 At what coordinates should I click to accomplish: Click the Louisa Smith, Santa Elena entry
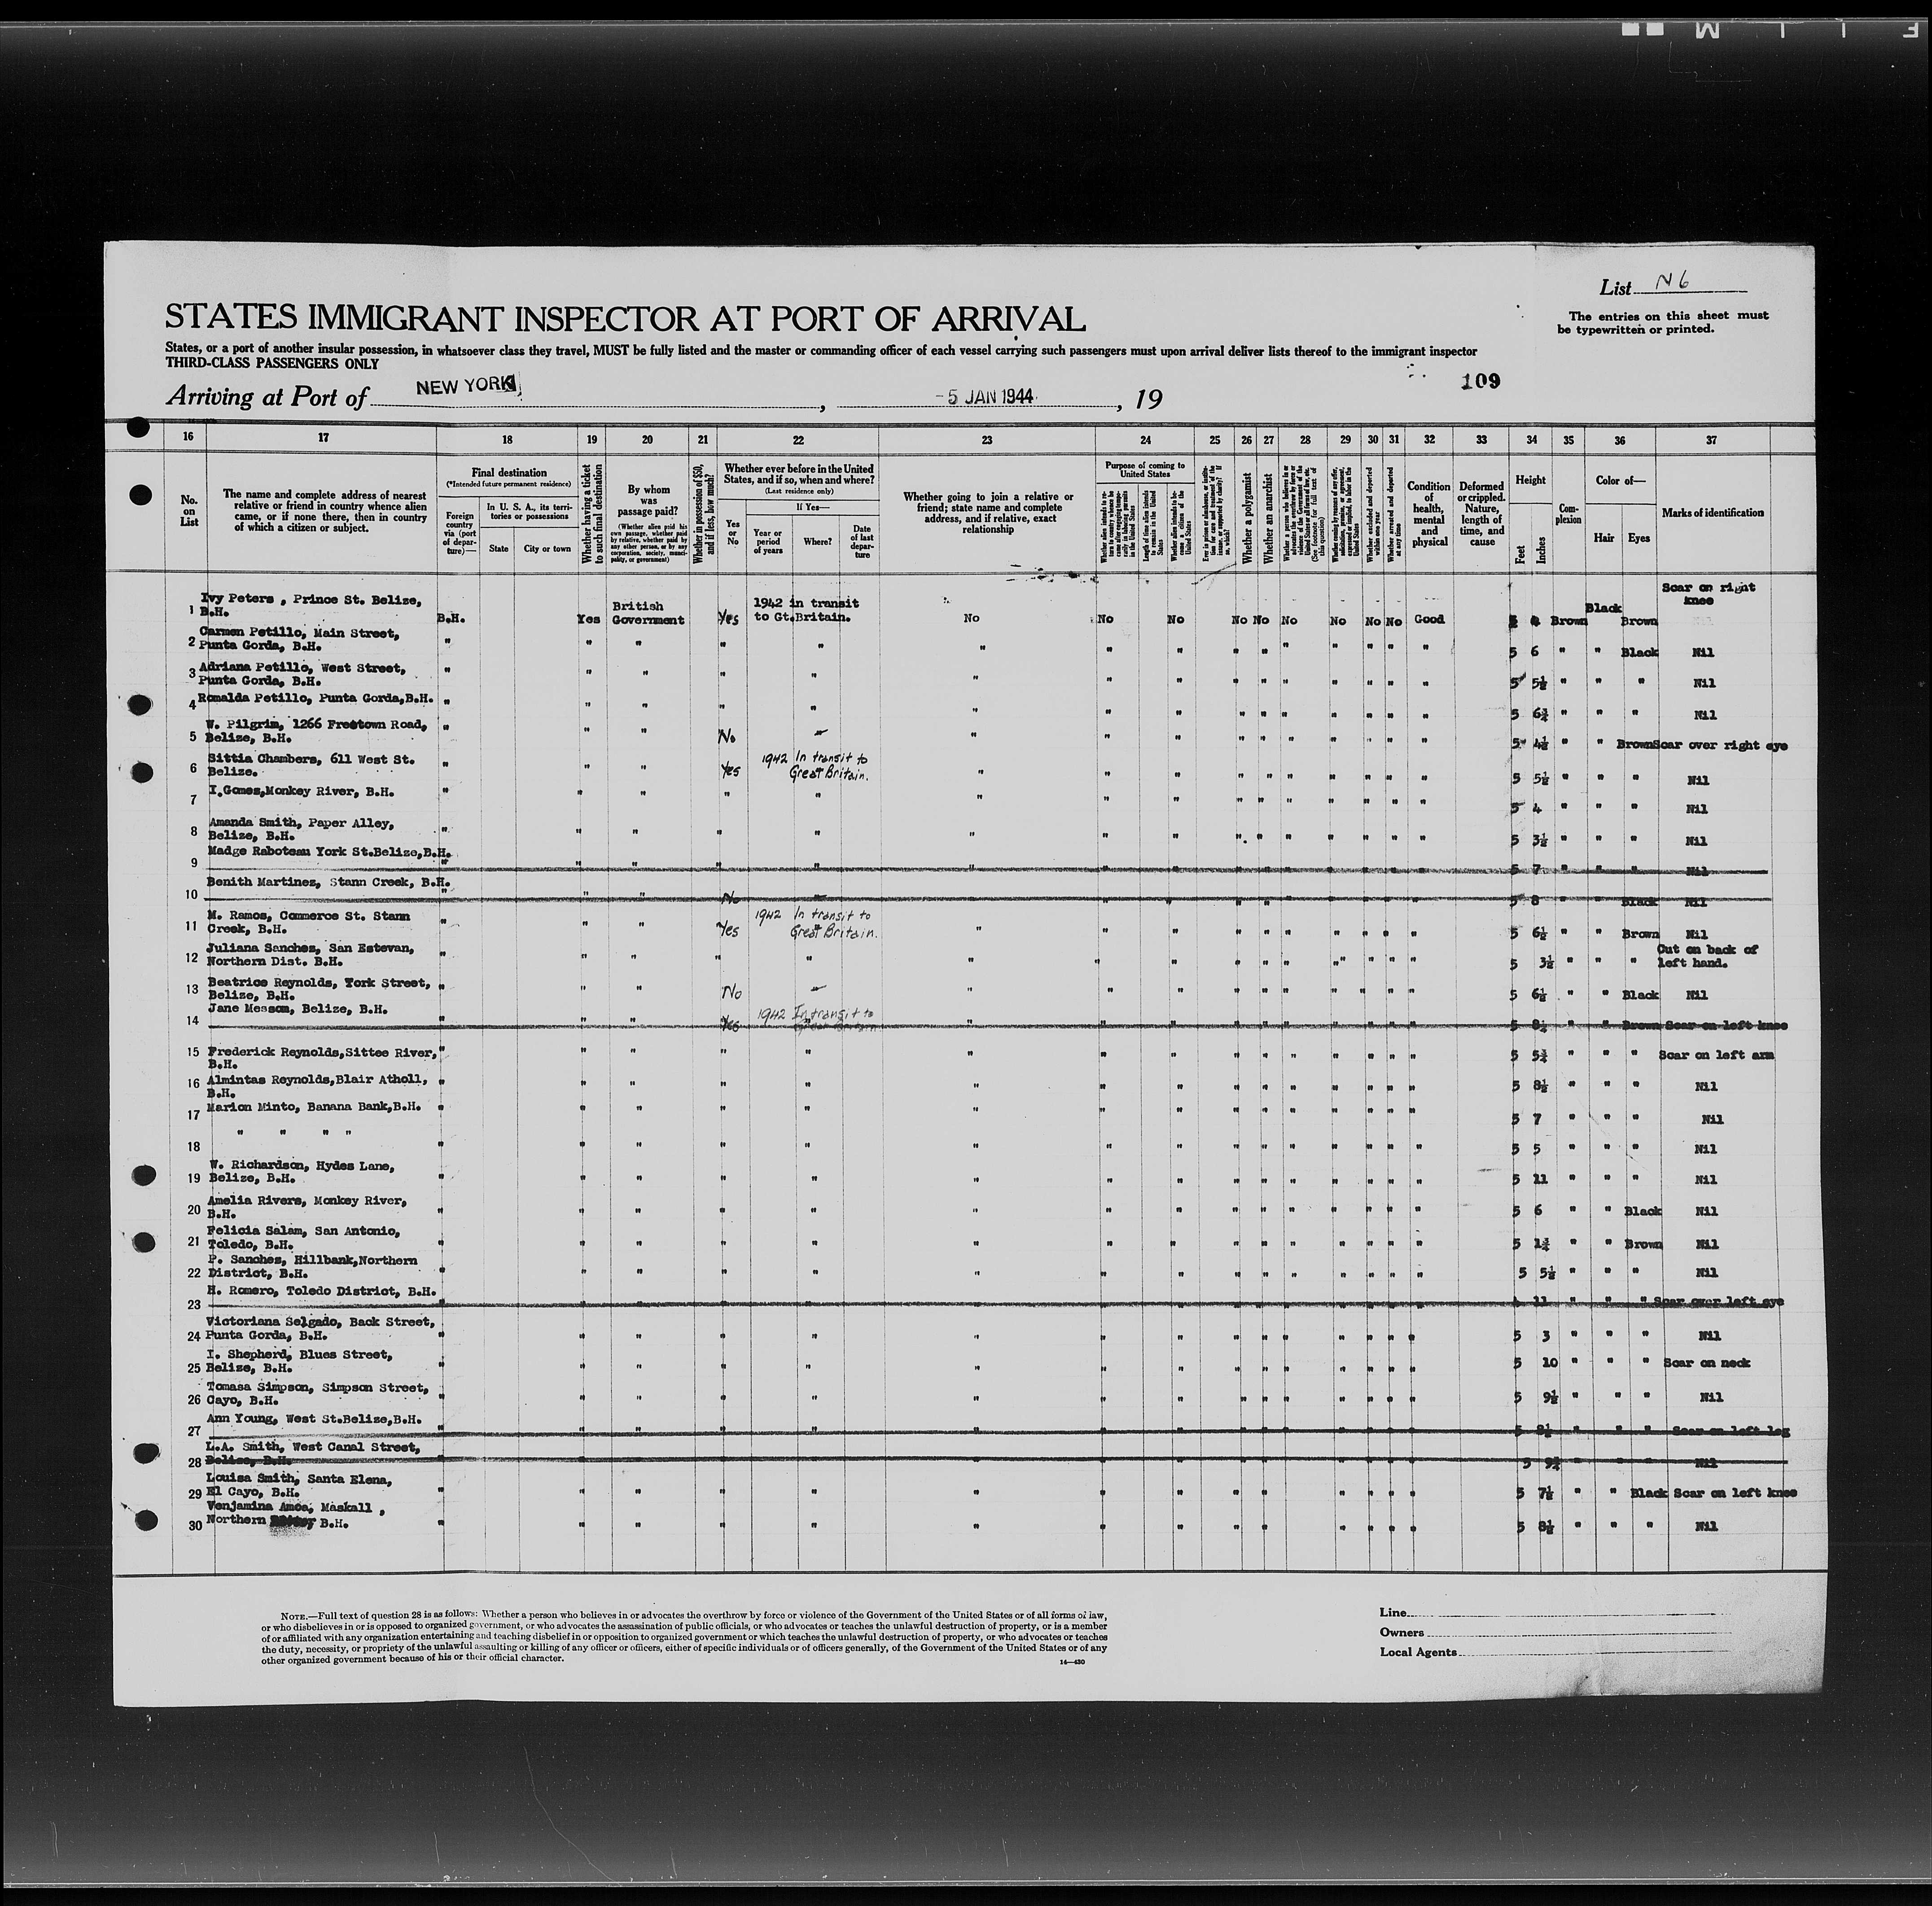point(298,1485)
